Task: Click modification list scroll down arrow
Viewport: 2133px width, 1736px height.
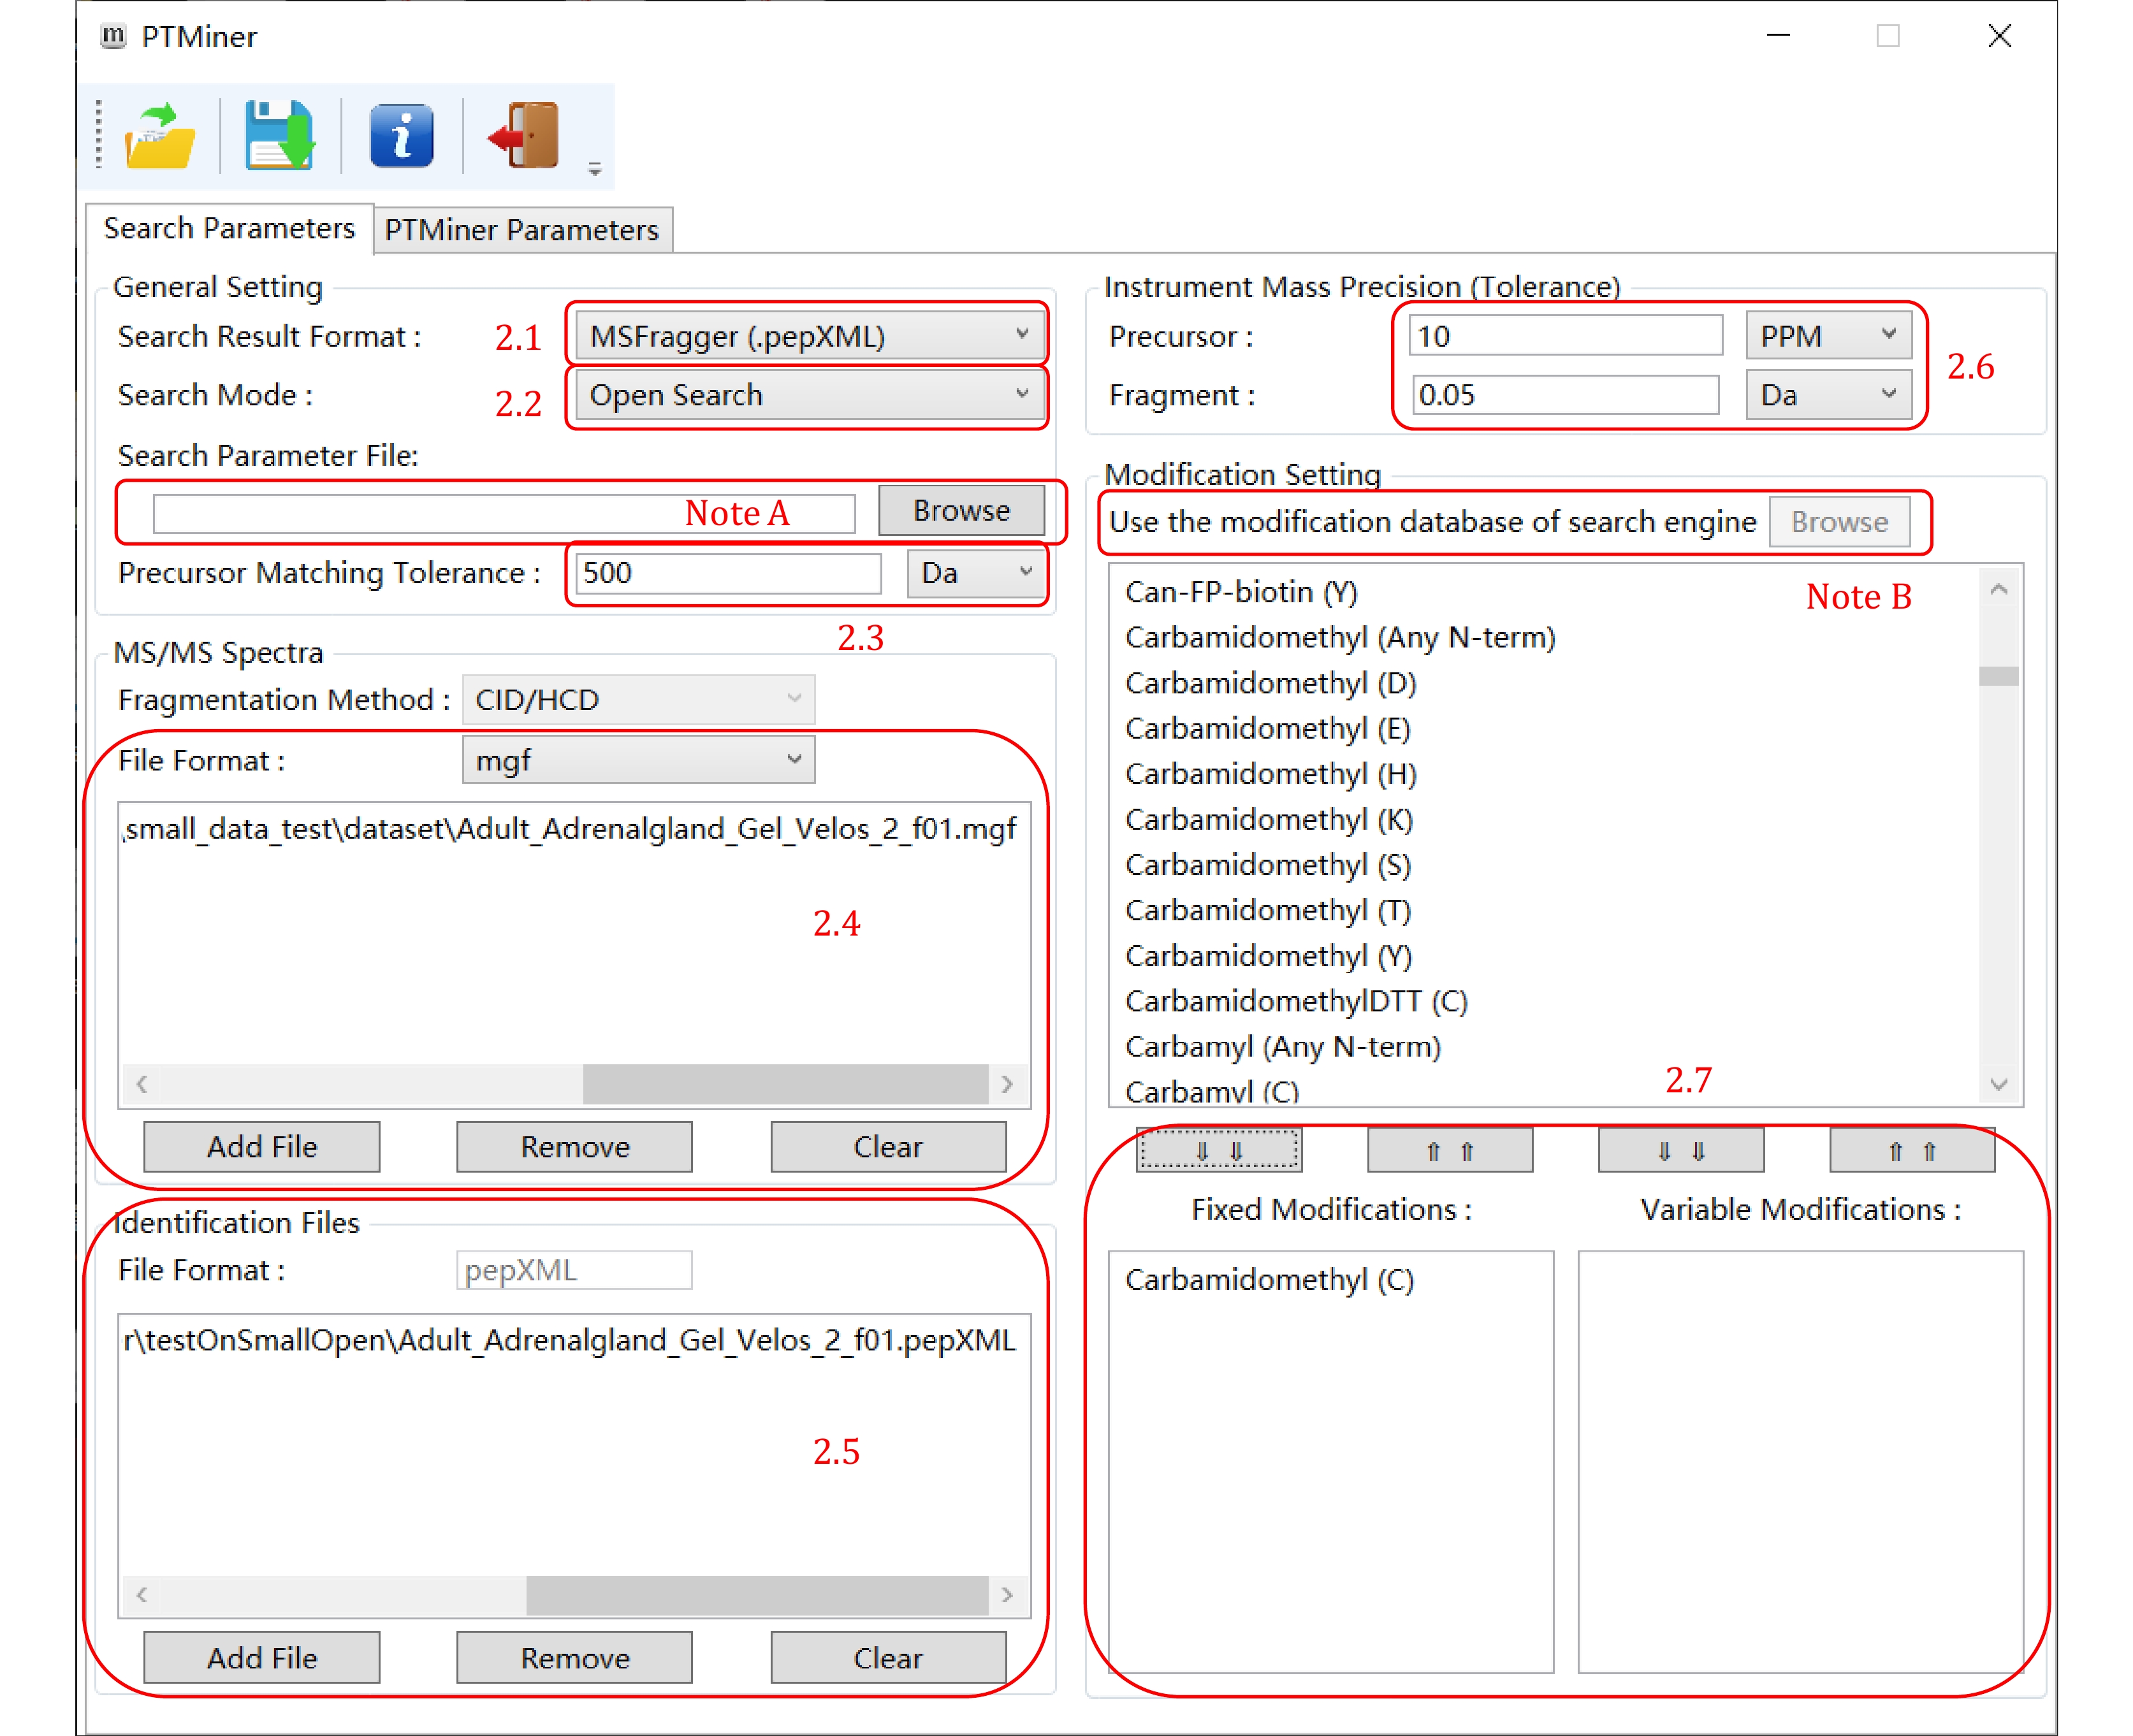Action: (1999, 1084)
